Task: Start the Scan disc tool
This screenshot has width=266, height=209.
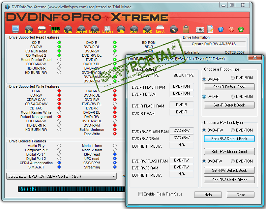Action: [x=134, y=29]
